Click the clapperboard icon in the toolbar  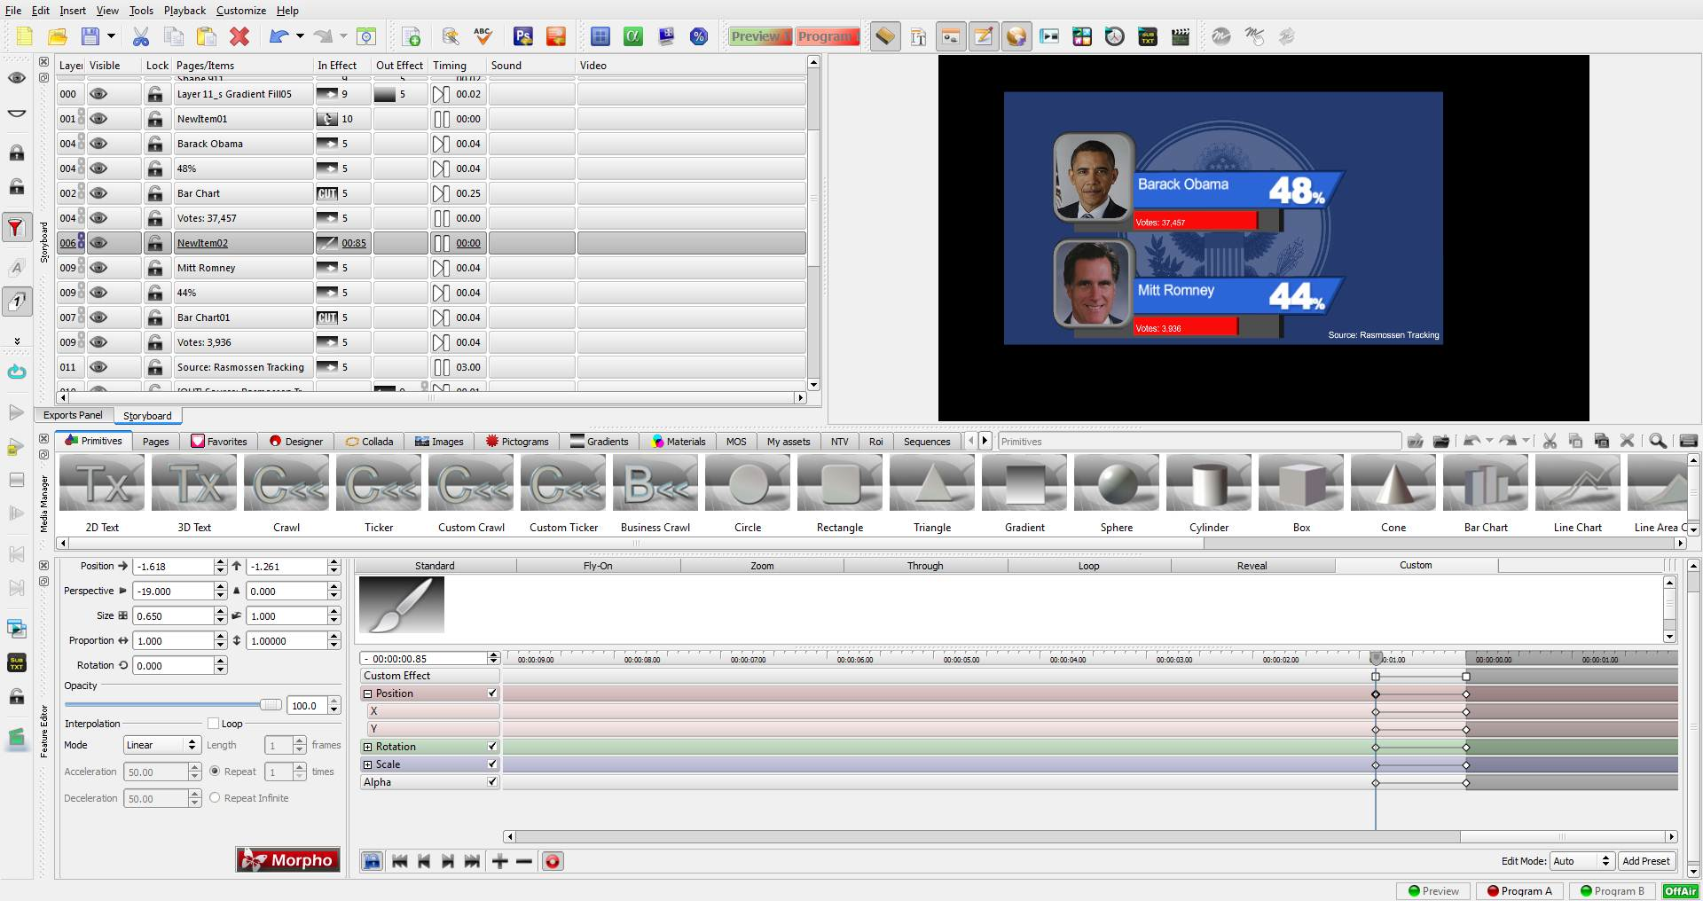pos(1181,36)
